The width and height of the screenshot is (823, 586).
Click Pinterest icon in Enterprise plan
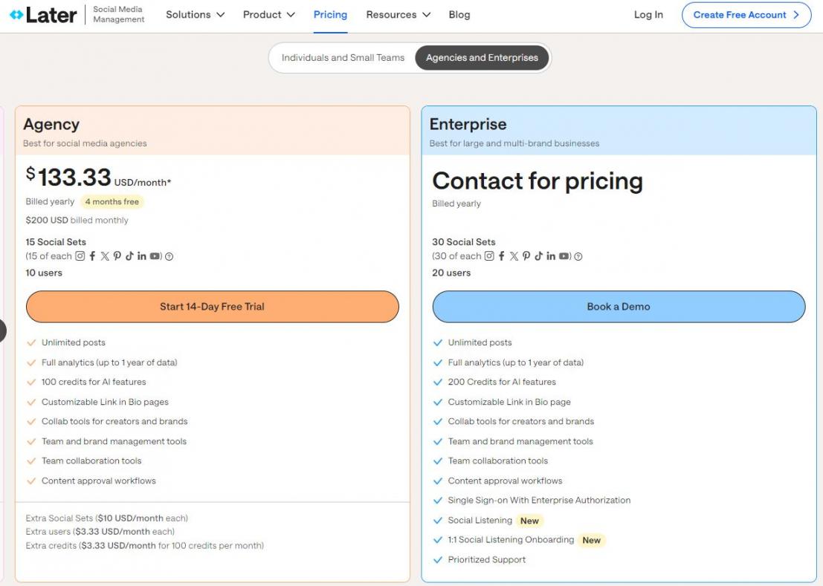[x=526, y=256]
